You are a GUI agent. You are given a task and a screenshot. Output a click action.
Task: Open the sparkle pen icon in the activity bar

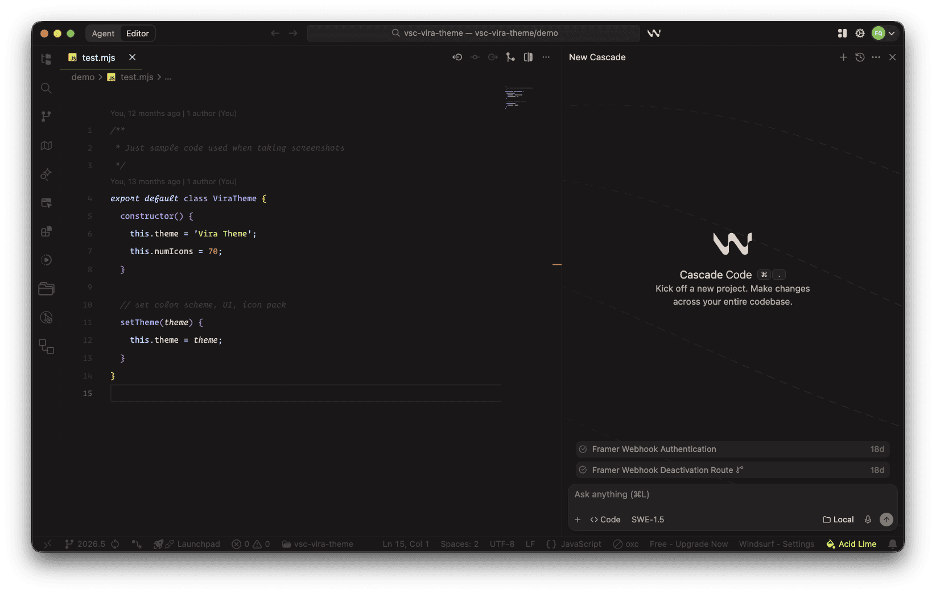tap(46, 174)
